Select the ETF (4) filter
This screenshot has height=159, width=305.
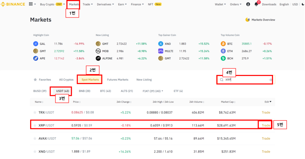[178, 91]
